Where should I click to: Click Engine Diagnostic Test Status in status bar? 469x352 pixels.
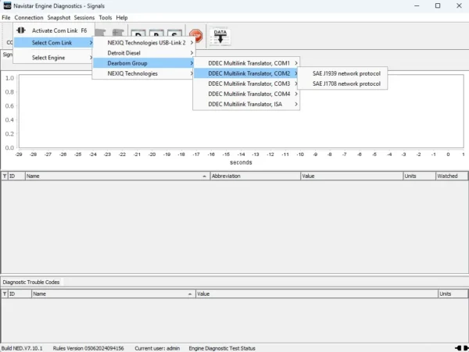click(x=222, y=348)
